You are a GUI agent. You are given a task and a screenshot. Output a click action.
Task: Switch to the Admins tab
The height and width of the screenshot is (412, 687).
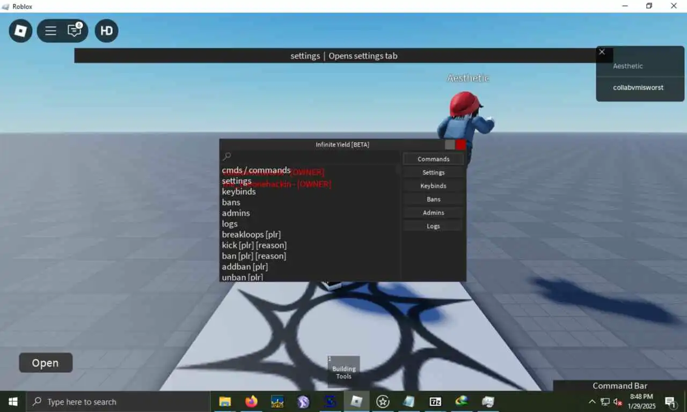tap(433, 212)
